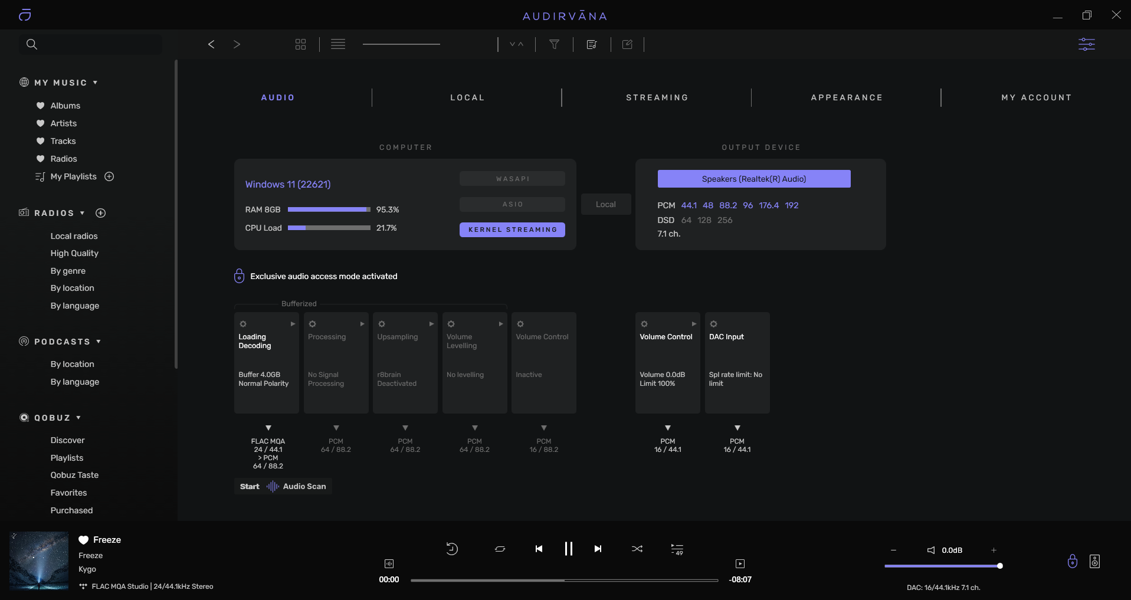The height and width of the screenshot is (600, 1131).
Task: Open Volume Levelling settings gear
Action: click(451, 324)
